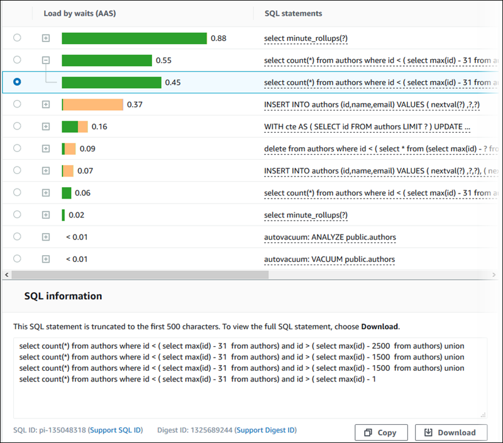Image resolution: width=503 pixels, height=443 pixels.
Task: Select the radio button for the top minute_rollups row
Action: pyautogui.click(x=17, y=38)
